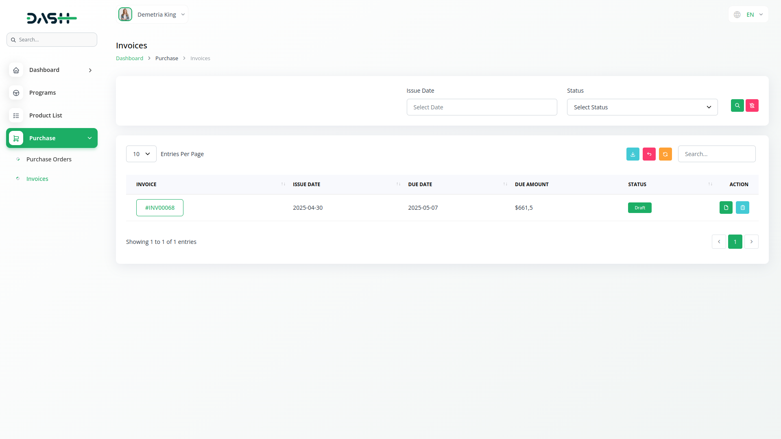Click the pink clear filter icon
Image resolution: width=781 pixels, height=439 pixels.
click(x=752, y=106)
